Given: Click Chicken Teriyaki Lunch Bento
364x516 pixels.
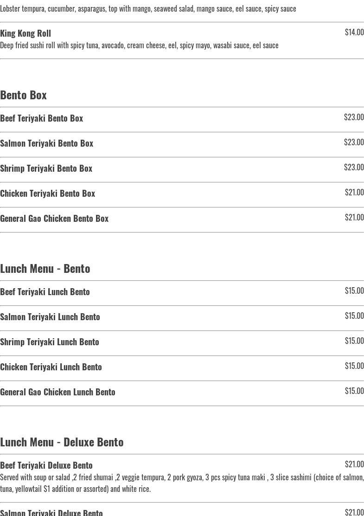Looking at the screenshot, I should [x=51, y=367].
